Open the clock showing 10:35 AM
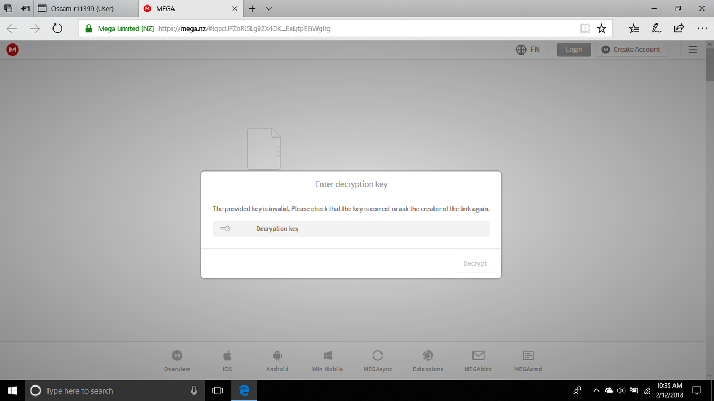Screen dimensions: 714x401 670,390
